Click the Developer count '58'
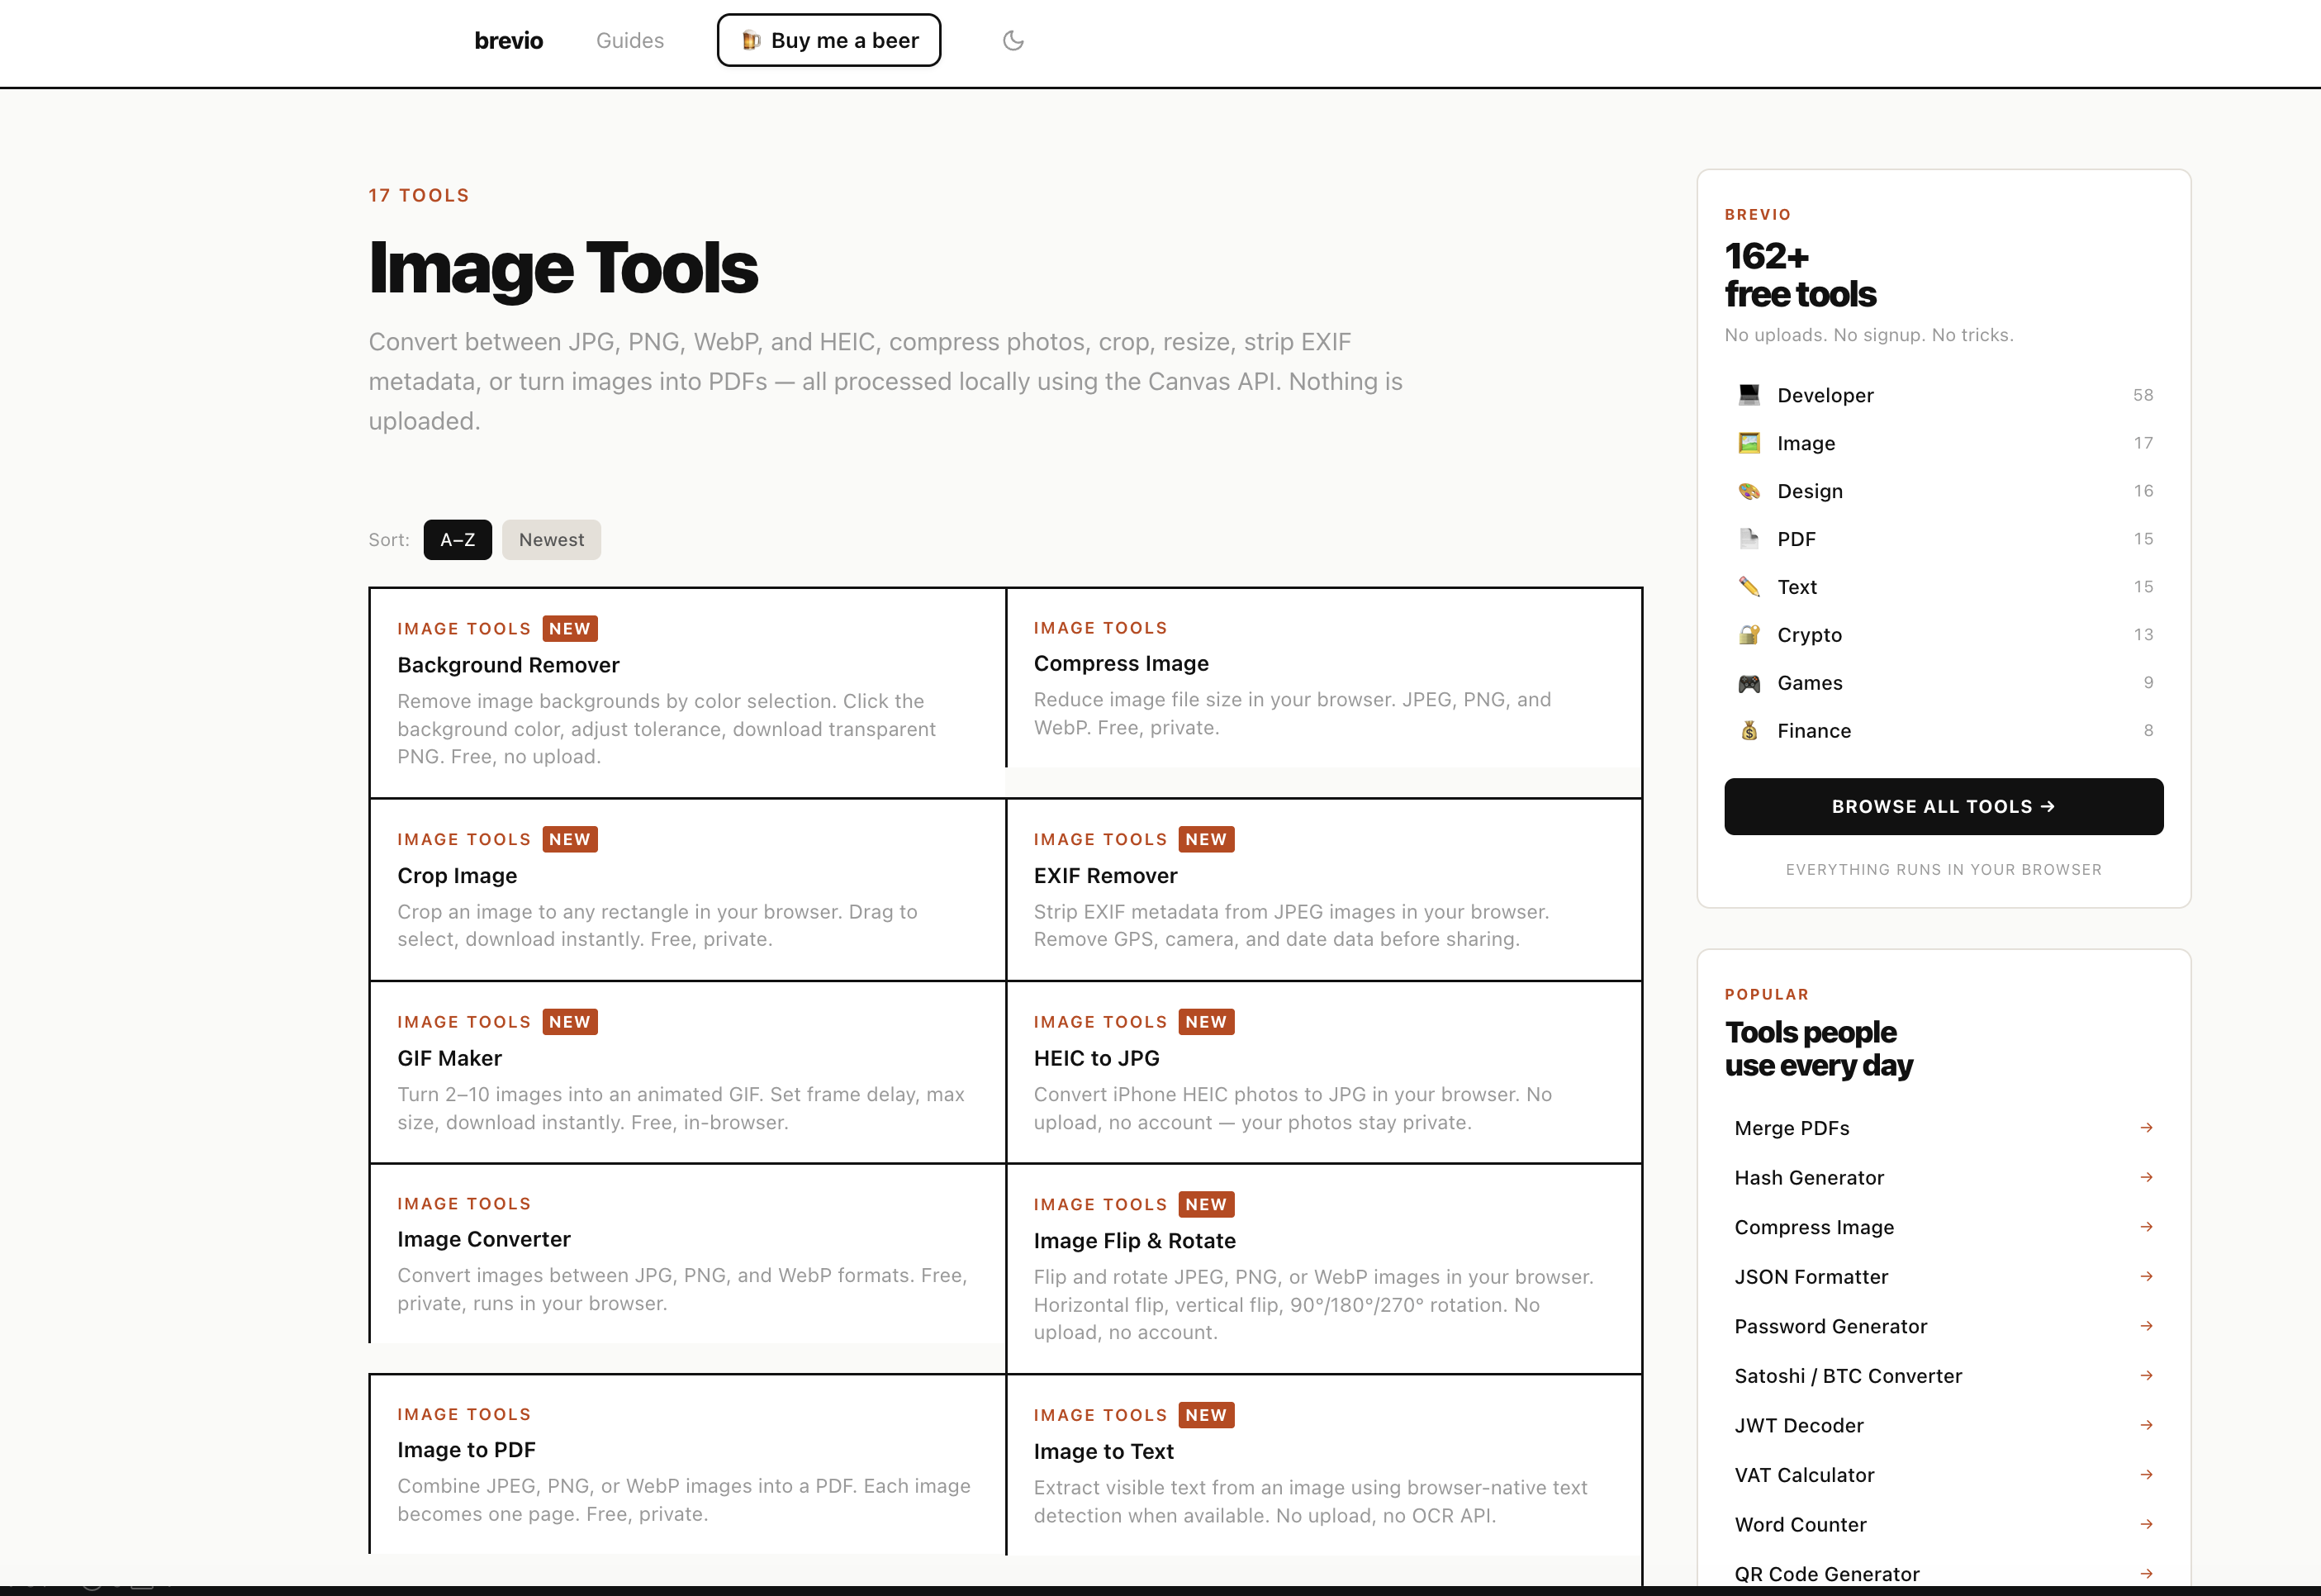Image resolution: width=2321 pixels, height=1596 pixels. coord(2143,395)
